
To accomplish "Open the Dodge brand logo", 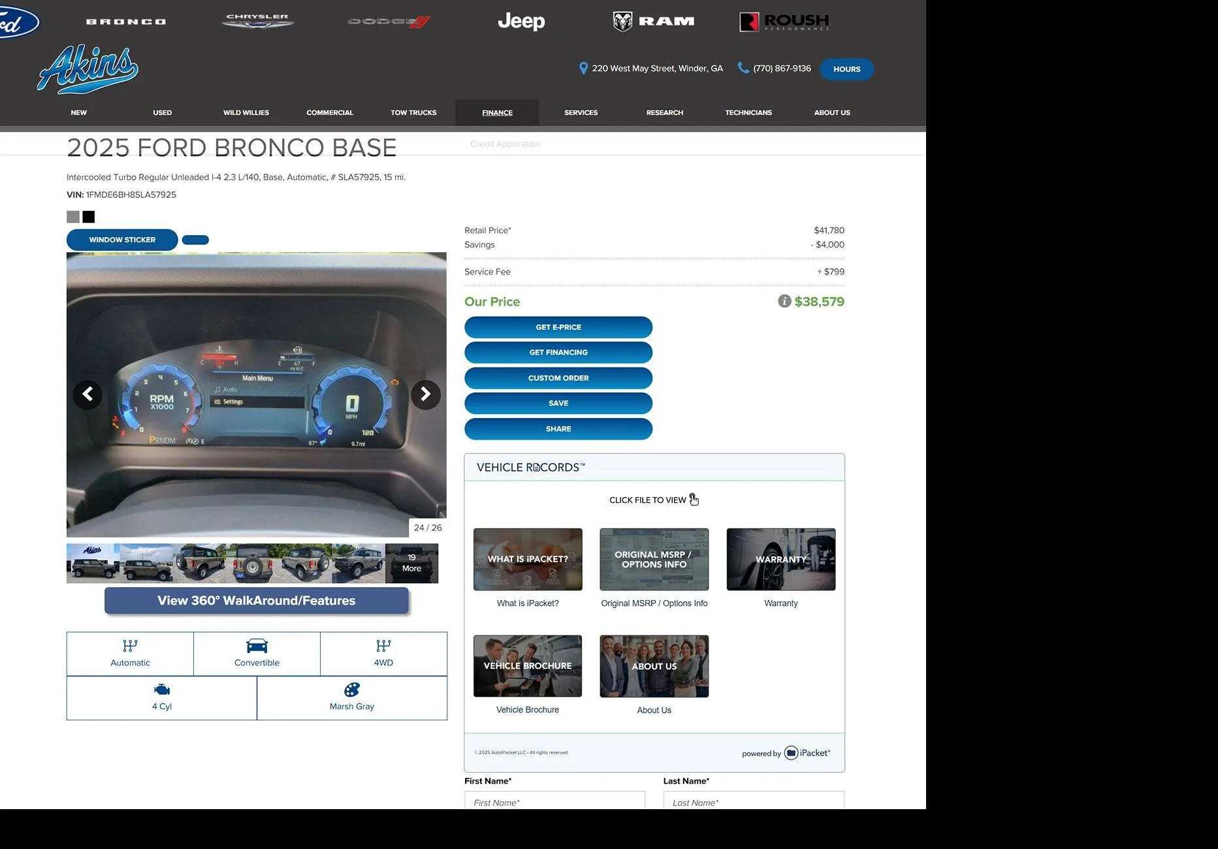I will click(389, 22).
